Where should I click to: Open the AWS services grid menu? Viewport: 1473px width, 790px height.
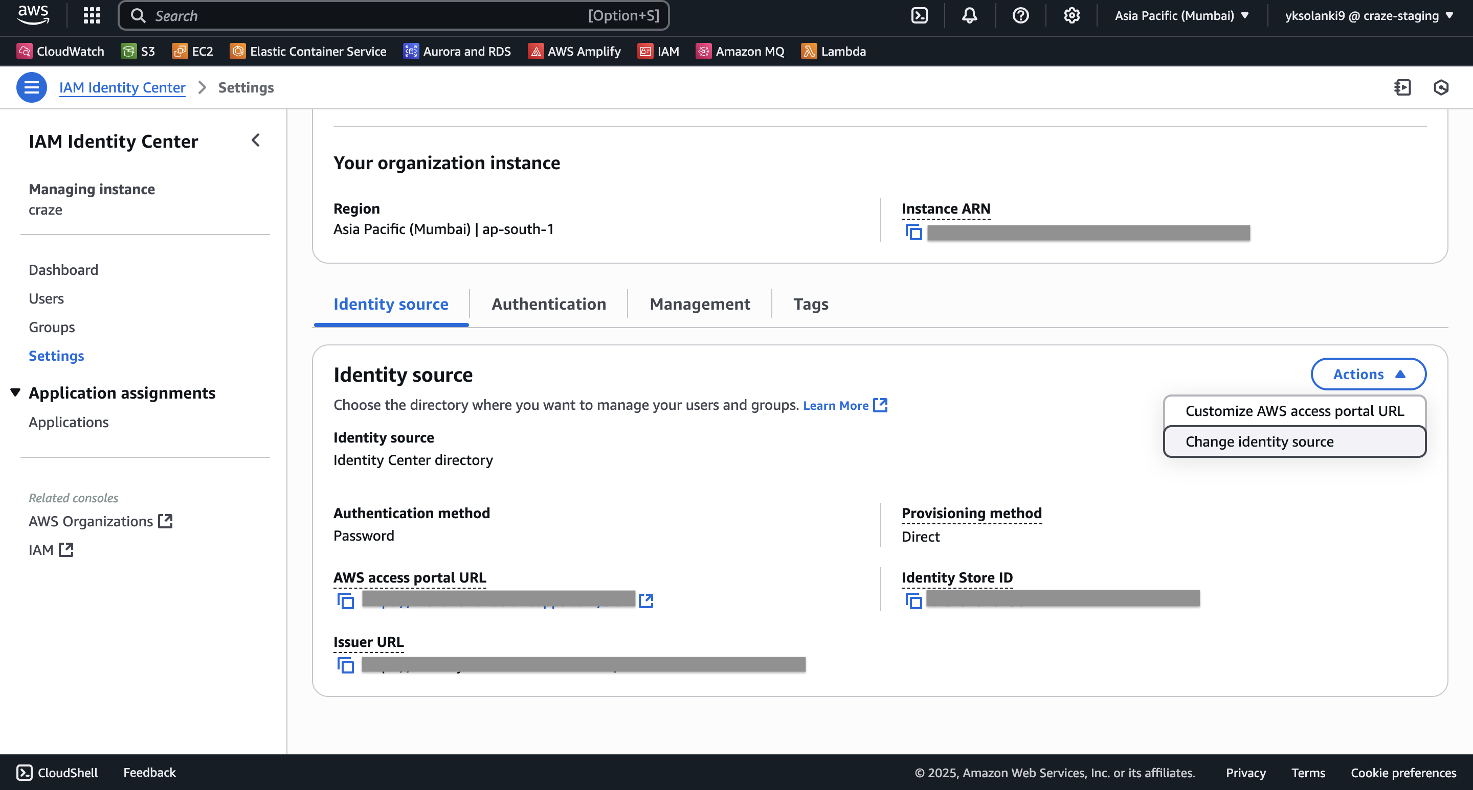click(x=92, y=15)
